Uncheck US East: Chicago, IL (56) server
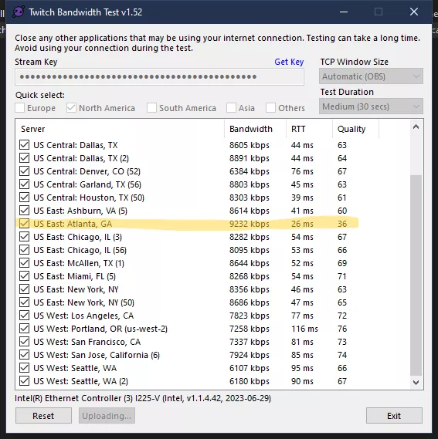Viewport: 438px width, 439px height. [25, 250]
